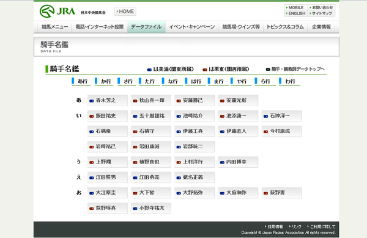
Task: Open jockey 今村康成 profile
Action: coord(281,131)
